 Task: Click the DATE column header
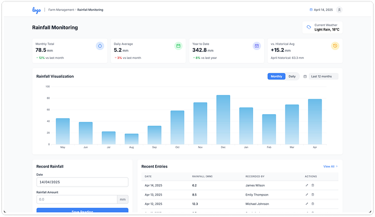(148, 176)
